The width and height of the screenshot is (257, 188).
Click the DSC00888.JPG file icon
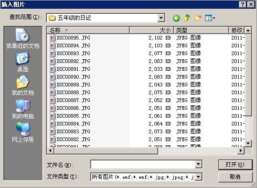point(52,92)
